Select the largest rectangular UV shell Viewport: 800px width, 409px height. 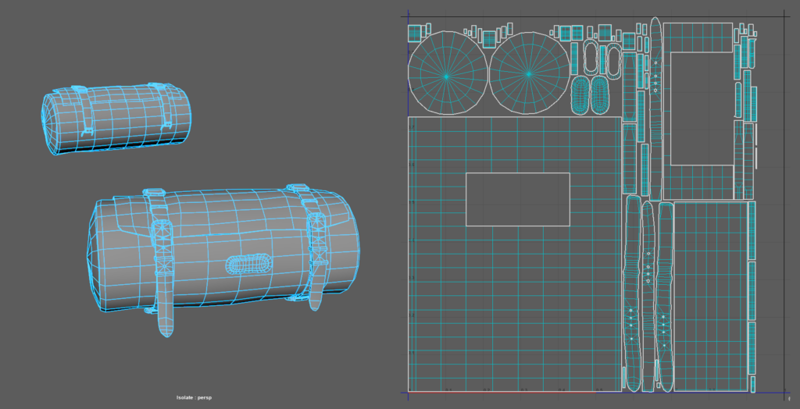point(437,312)
